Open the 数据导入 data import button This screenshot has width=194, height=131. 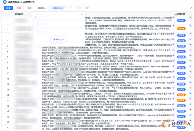point(42,8)
